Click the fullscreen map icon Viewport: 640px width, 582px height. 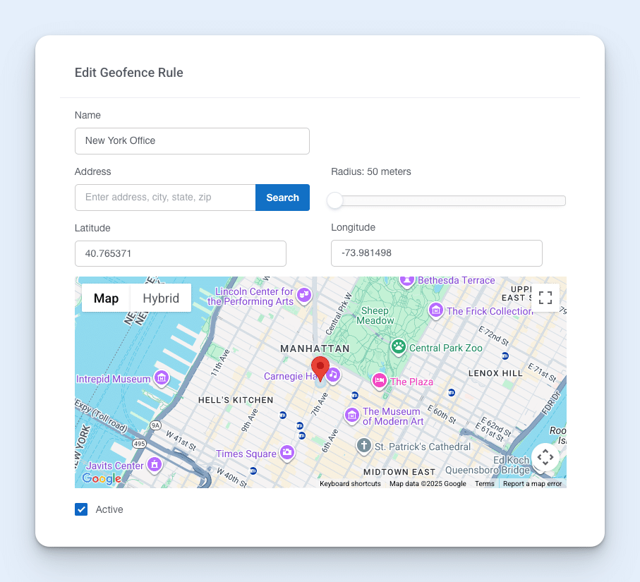click(545, 298)
